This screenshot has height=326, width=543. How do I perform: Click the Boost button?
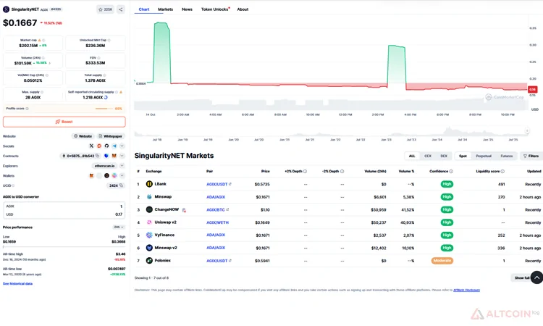(x=64, y=122)
